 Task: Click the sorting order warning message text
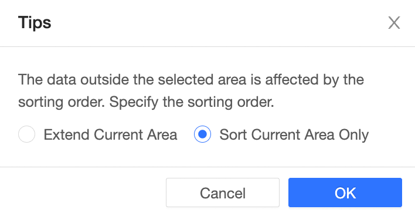click(x=191, y=90)
